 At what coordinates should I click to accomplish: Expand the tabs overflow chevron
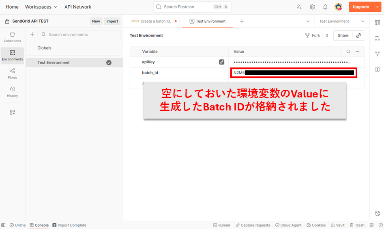(x=308, y=22)
